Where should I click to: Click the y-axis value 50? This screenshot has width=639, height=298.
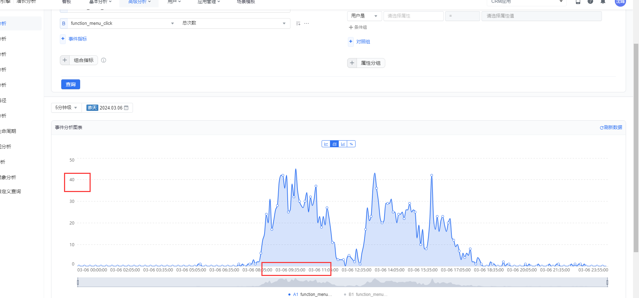click(72, 160)
